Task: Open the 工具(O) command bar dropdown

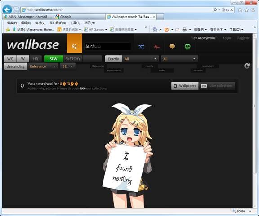Action: point(237,30)
